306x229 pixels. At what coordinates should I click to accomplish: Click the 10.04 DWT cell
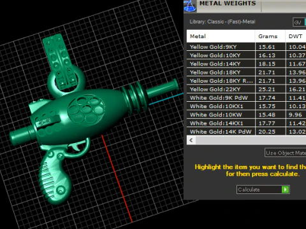(x=296, y=47)
